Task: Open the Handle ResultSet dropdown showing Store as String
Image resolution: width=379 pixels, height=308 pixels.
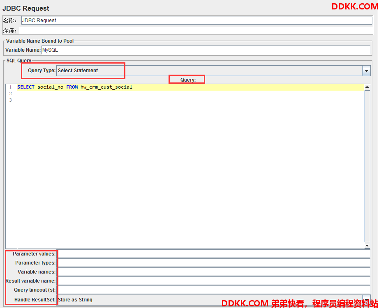Action: pos(214,299)
